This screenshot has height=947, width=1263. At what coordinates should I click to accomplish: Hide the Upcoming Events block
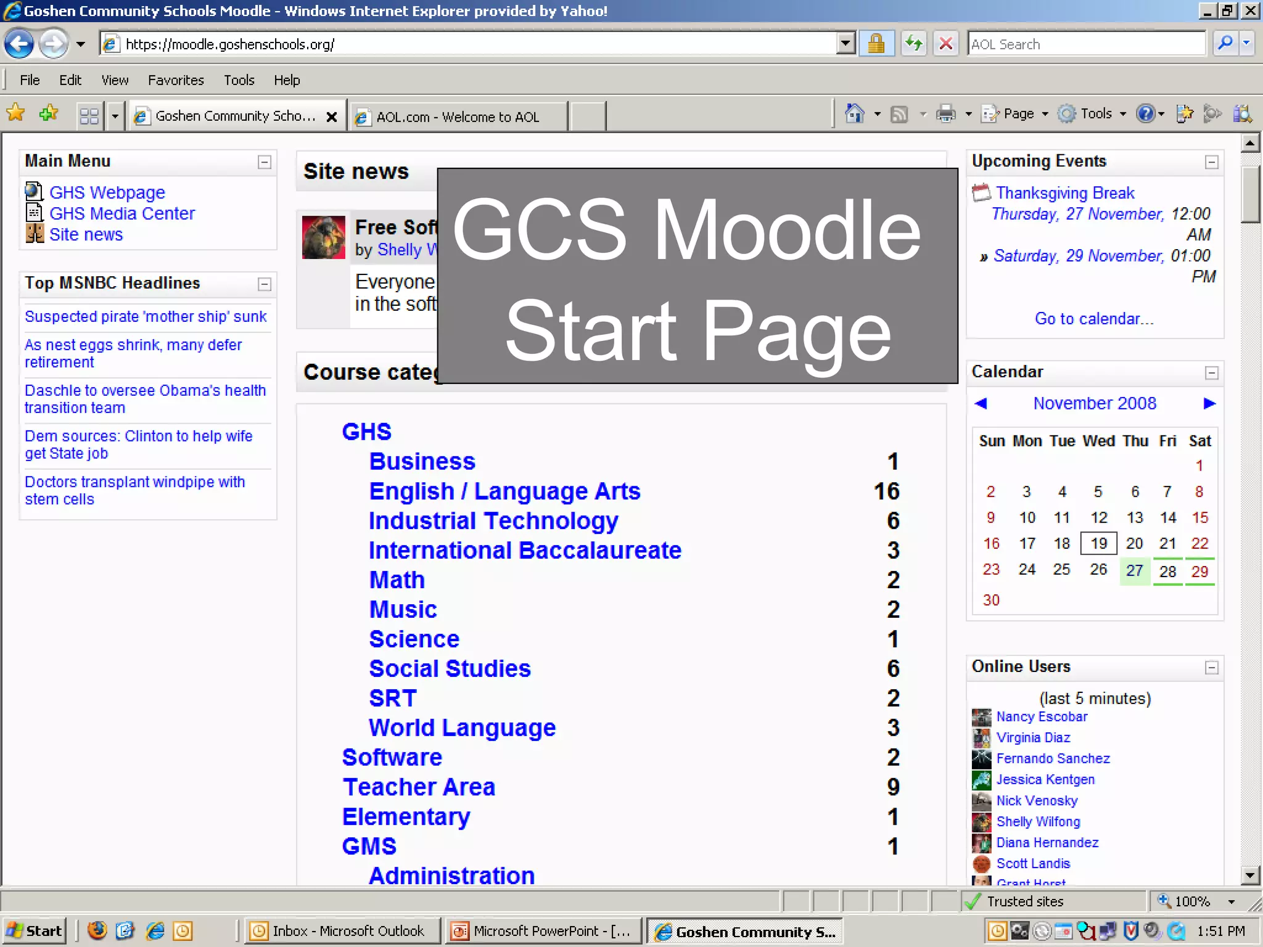pyautogui.click(x=1212, y=162)
